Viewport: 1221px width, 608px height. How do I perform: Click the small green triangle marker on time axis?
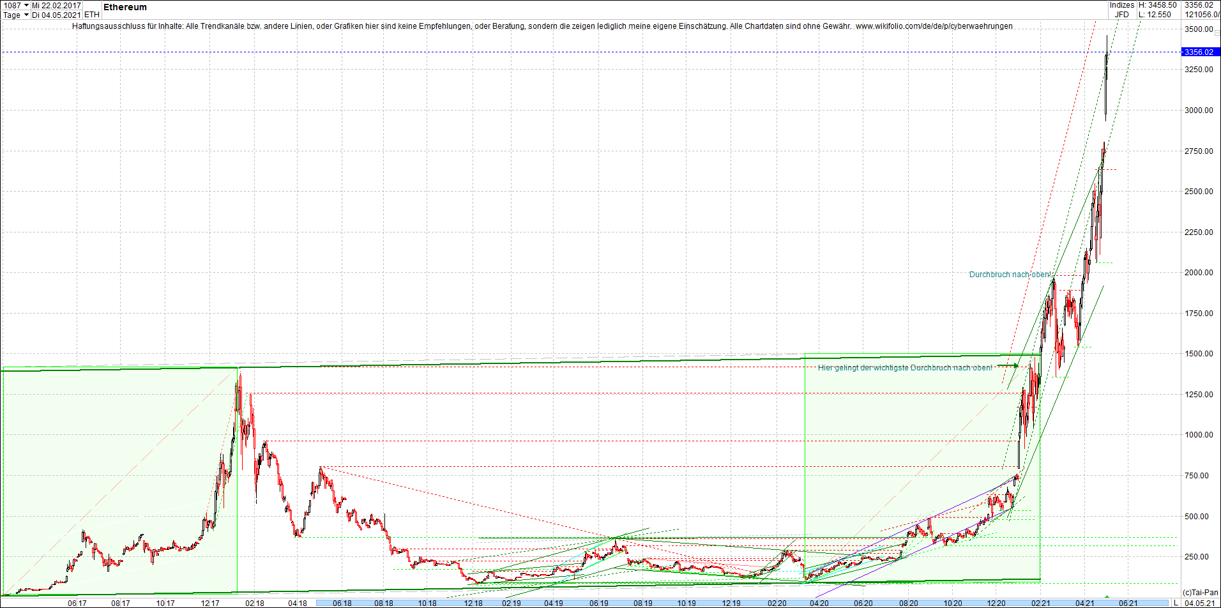[1107, 597]
